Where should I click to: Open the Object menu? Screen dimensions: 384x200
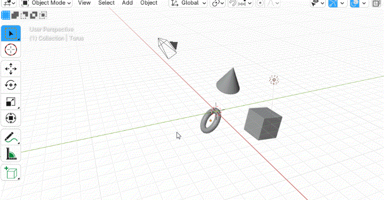coord(149,3)
